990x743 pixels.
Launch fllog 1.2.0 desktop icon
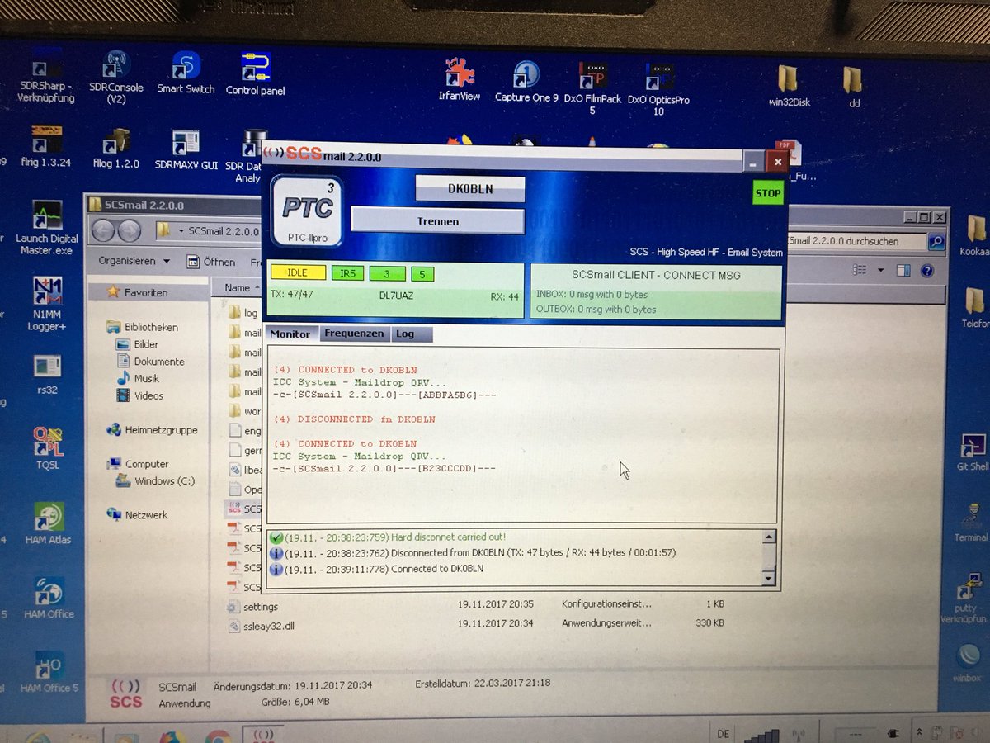pos(116,149)
